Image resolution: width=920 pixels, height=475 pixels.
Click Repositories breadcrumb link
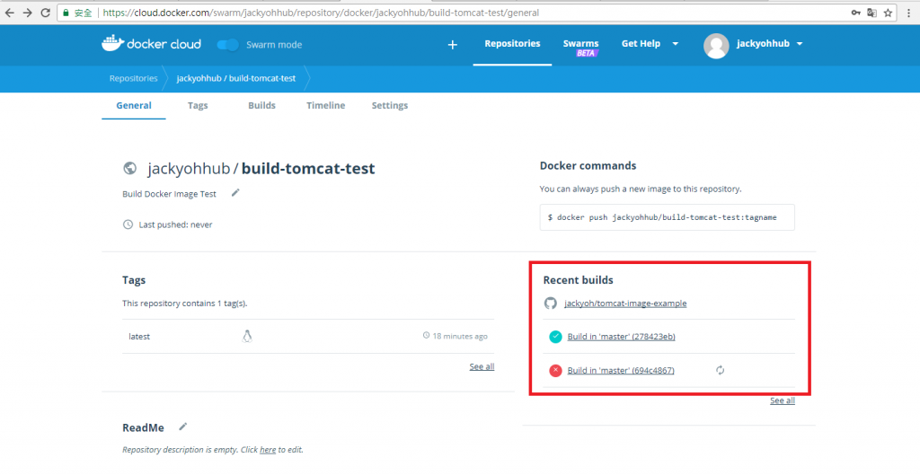pos(134,79)
